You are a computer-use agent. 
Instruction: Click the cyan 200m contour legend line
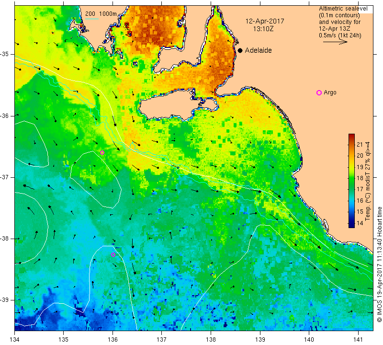pos(92,19)
